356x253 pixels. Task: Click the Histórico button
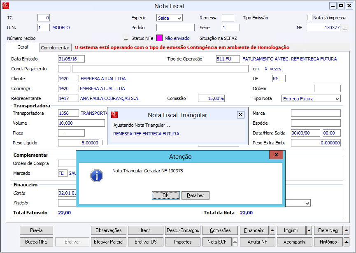coord(328,242)
